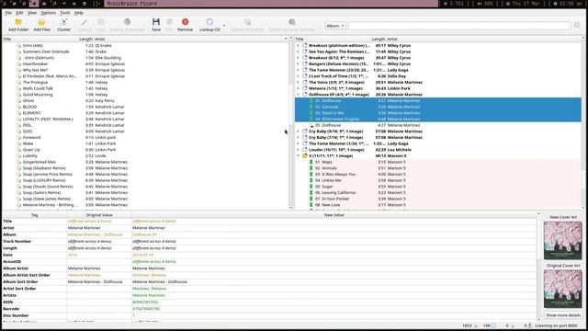
Task: Click the search text input field
Action: [459, 26]
